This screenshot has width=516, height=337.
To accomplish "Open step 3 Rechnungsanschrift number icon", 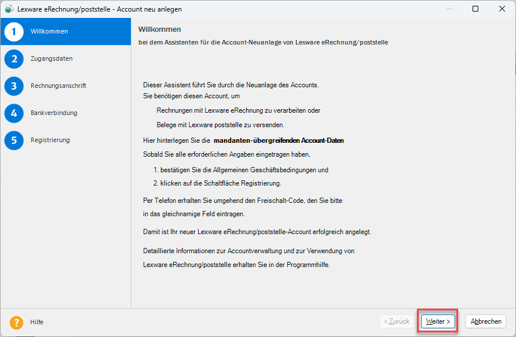I will (x=14, y=86).
